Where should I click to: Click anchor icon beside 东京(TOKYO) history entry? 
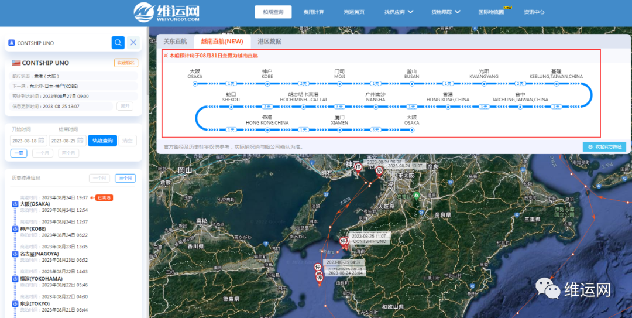point(15,303)
